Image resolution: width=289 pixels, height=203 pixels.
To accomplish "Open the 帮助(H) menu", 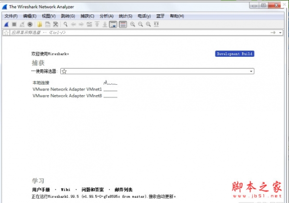I will pos(177,16).
